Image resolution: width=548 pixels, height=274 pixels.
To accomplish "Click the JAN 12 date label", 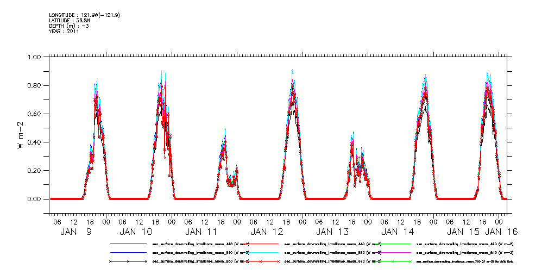I will click(267, 232).
